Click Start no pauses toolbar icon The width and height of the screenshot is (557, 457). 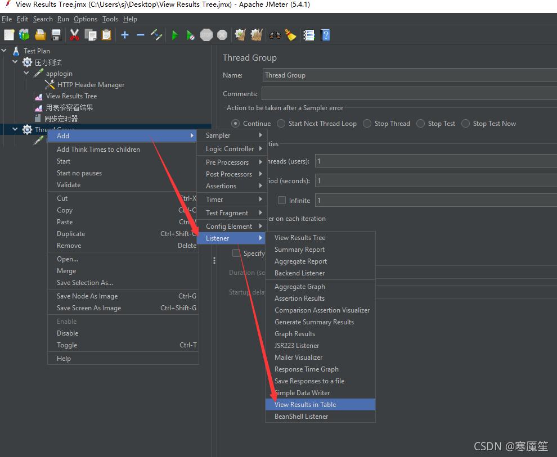(190, 35)
